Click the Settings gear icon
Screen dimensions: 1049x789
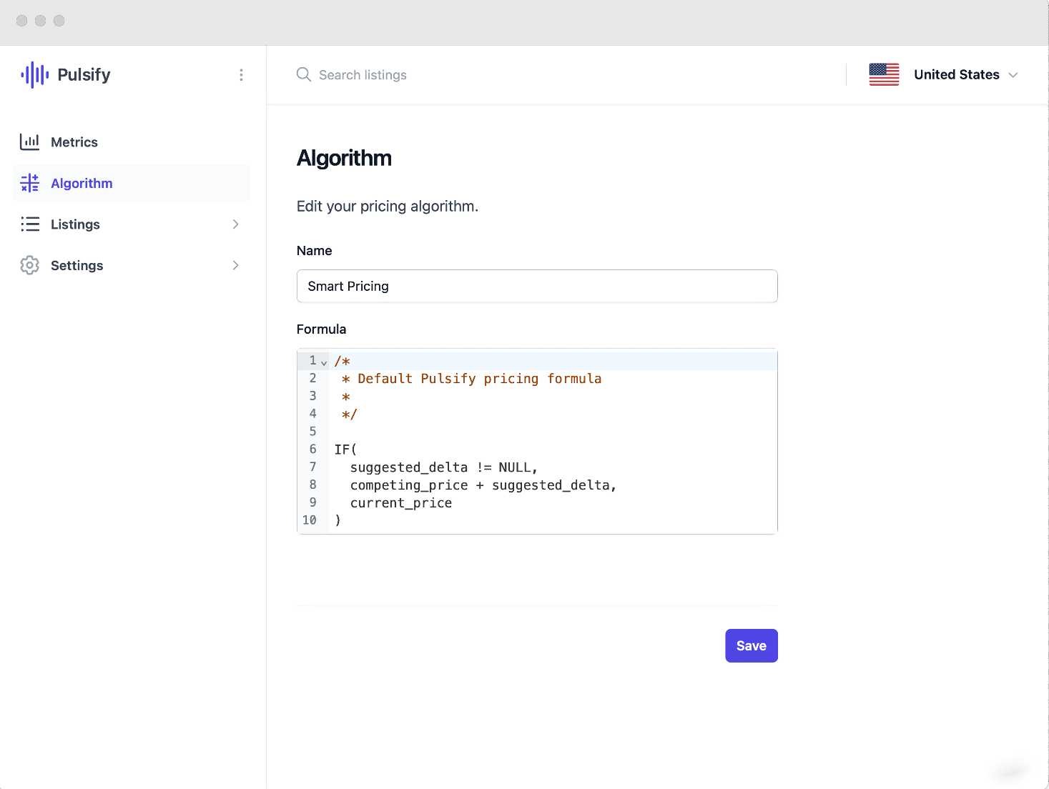click(29, 265)
